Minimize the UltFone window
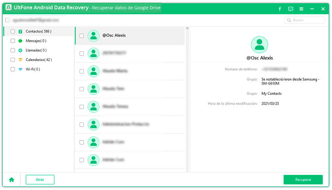The height and width of the screenshot is (190, 332). 312,9
